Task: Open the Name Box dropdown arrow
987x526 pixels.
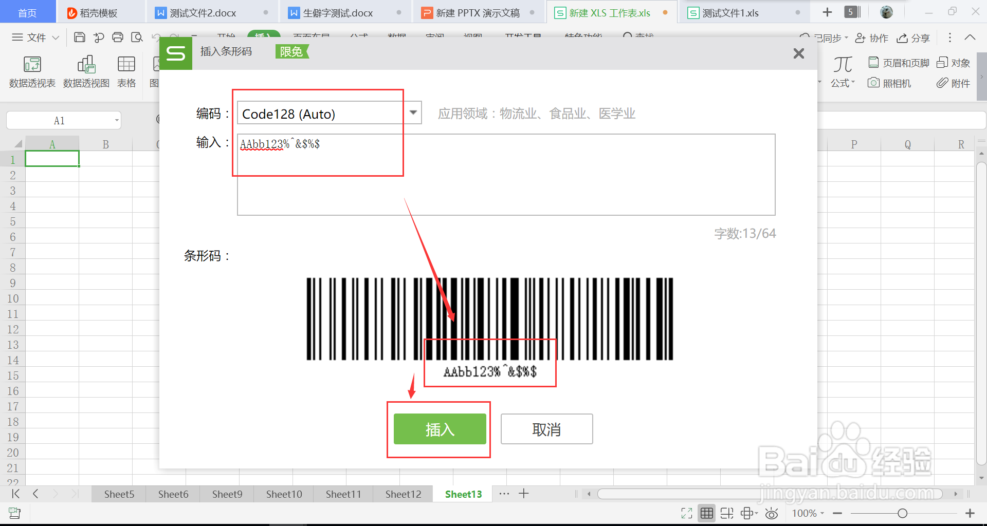Action: pos(117,121)
